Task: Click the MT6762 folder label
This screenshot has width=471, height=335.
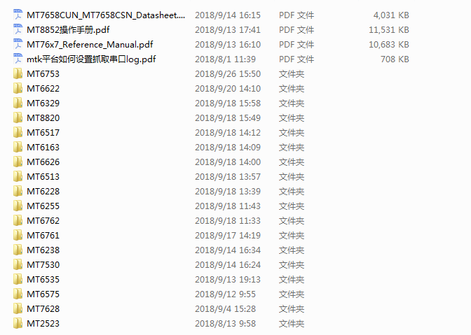Action: click(43, 220)
